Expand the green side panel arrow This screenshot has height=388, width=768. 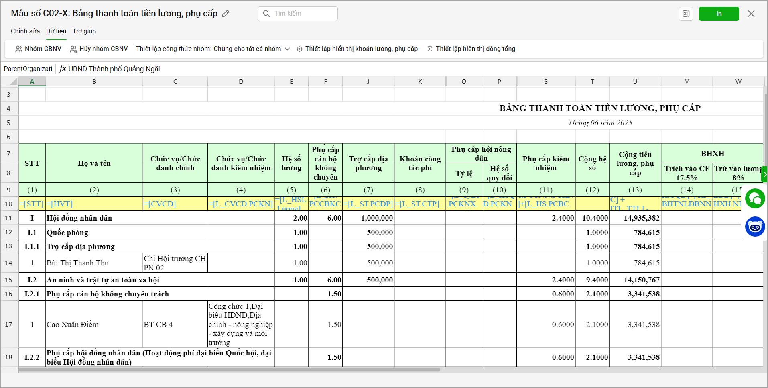[x=765, y=174]
